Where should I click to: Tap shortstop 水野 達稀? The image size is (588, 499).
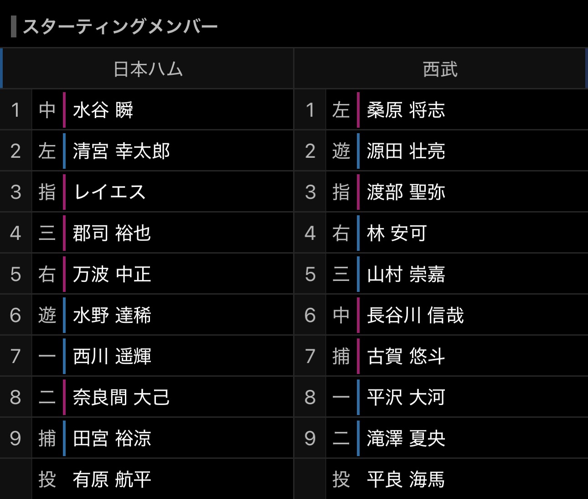point(112,315)
